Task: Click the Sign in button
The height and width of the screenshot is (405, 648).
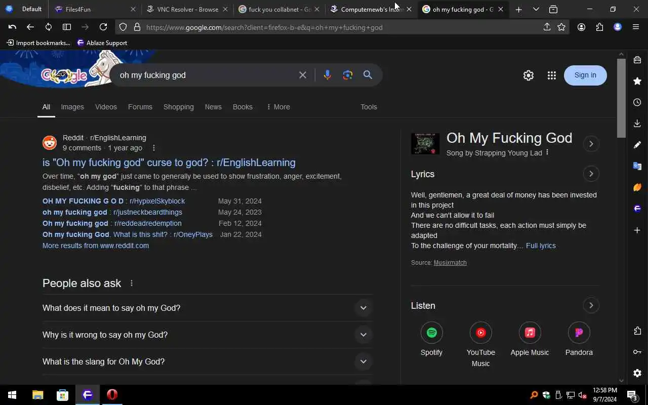Action: tap(585, 75)
